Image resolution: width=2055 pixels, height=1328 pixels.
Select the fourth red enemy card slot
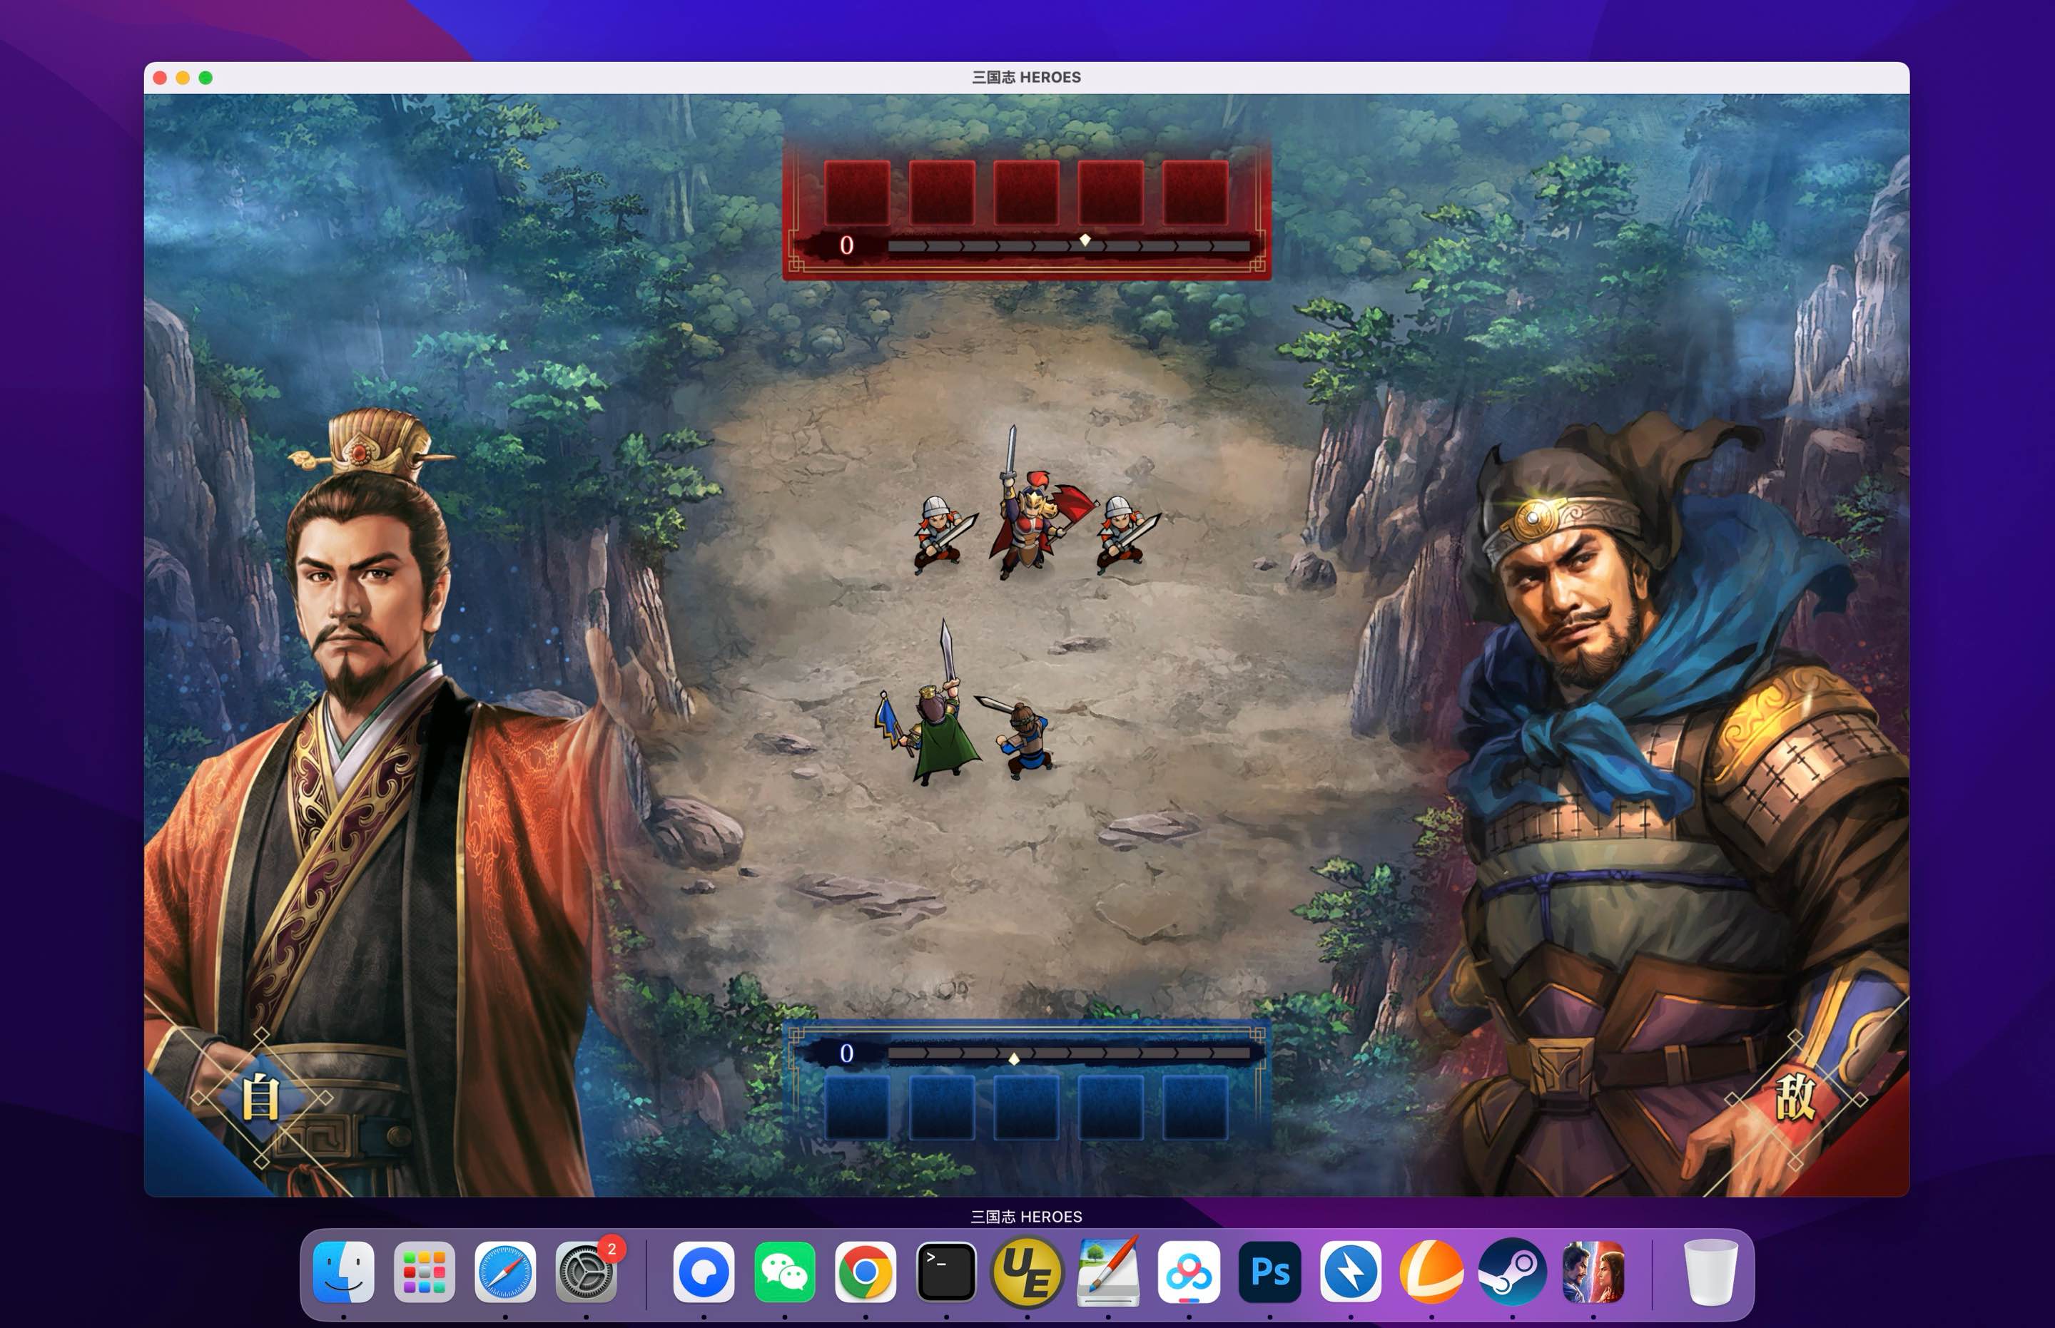point(1111,193)
